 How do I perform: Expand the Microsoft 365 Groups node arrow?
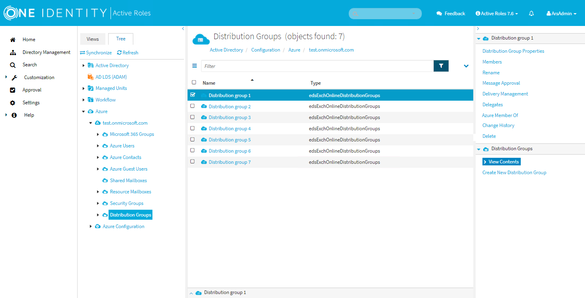(98, 134)
